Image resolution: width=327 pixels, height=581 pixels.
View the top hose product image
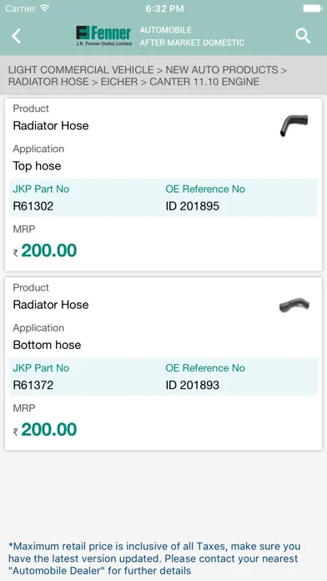[294, 125]
